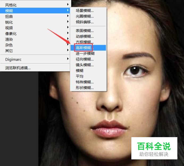Choose 动感模糊... in blur submenu
184x166 pixels.
click(x=88, y=37)
